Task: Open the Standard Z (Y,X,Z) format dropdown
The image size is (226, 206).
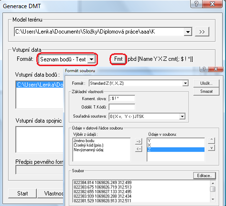Action: (x=185, y=83)
